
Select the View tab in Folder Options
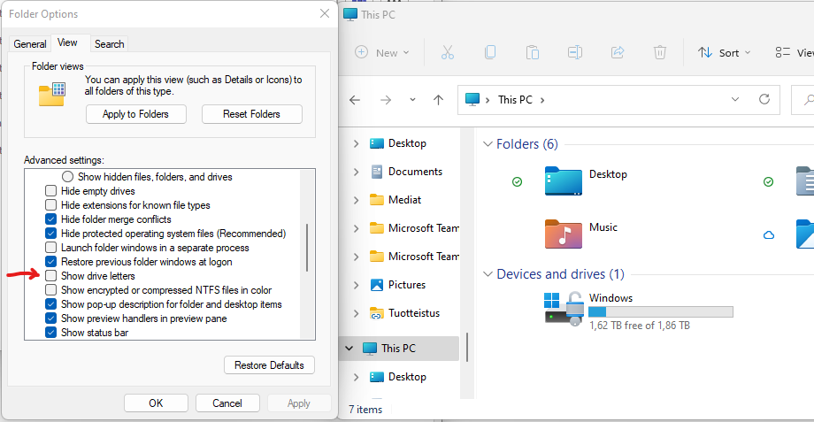pos(67,43)
